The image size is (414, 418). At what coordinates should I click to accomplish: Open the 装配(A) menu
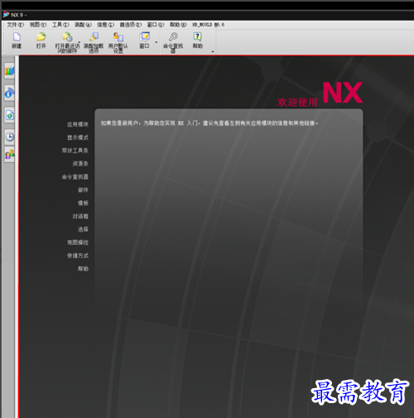(x=83, y=25)
